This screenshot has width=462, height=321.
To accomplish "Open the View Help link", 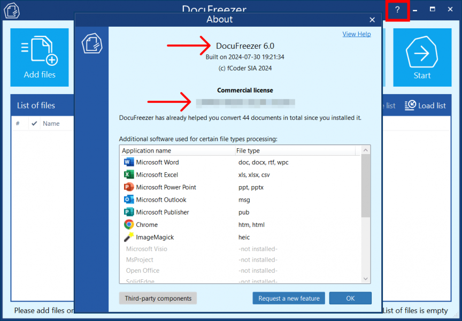I will coord(356,34).
